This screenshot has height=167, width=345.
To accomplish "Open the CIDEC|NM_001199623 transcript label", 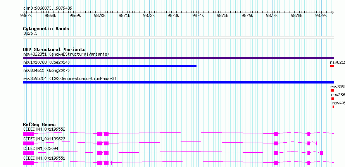I will click(x=44, y=139).
